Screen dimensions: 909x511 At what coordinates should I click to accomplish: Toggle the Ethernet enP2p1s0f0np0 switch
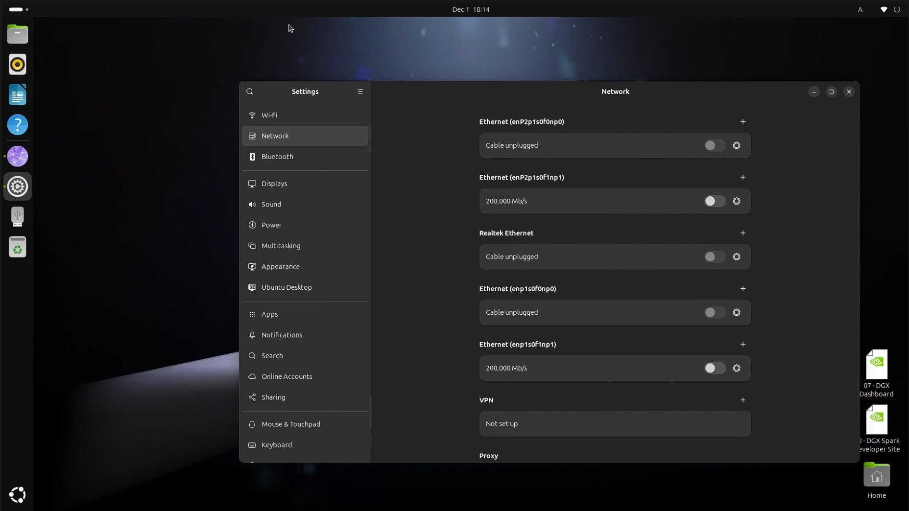pyautogui.click(x=714, y=145)
